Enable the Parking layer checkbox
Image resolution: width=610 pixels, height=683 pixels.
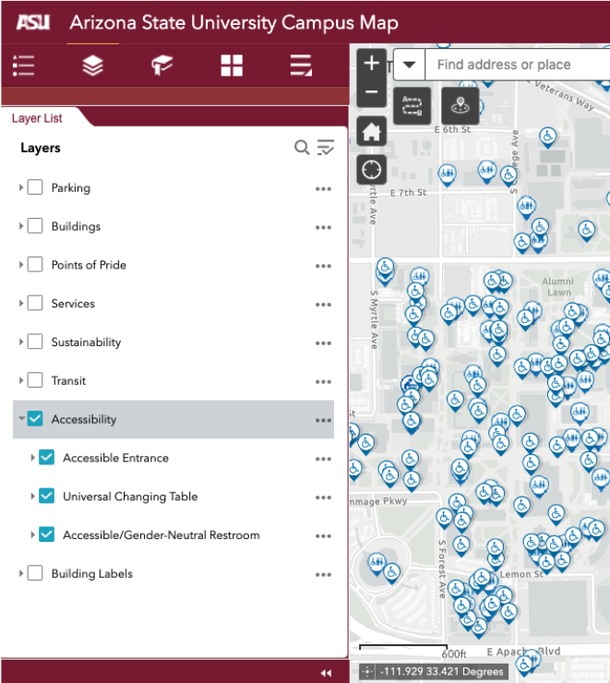35,187
